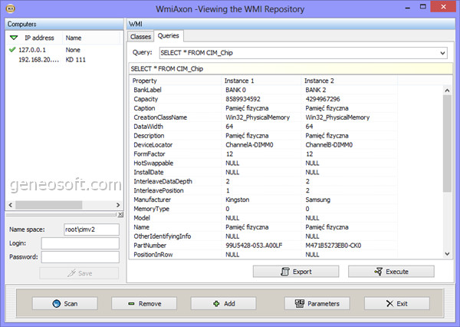Maximize the WmiAxon window
Image resolution: width=460 pixels, height=327 pixels.
click(x=422, y=6)
